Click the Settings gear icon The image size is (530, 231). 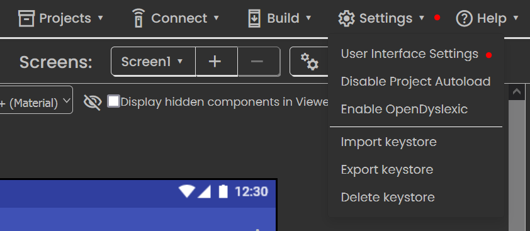[346, 18]
